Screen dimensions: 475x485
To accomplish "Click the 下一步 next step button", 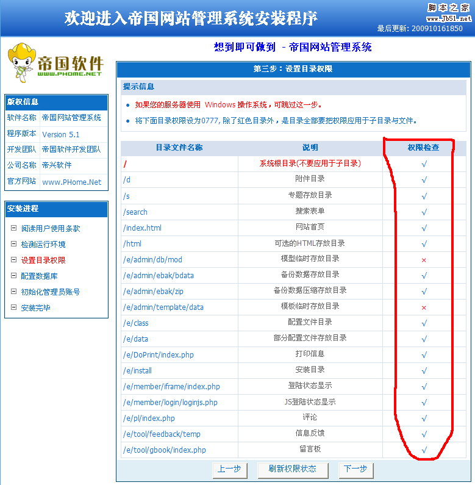I will [x=355, y=470].
